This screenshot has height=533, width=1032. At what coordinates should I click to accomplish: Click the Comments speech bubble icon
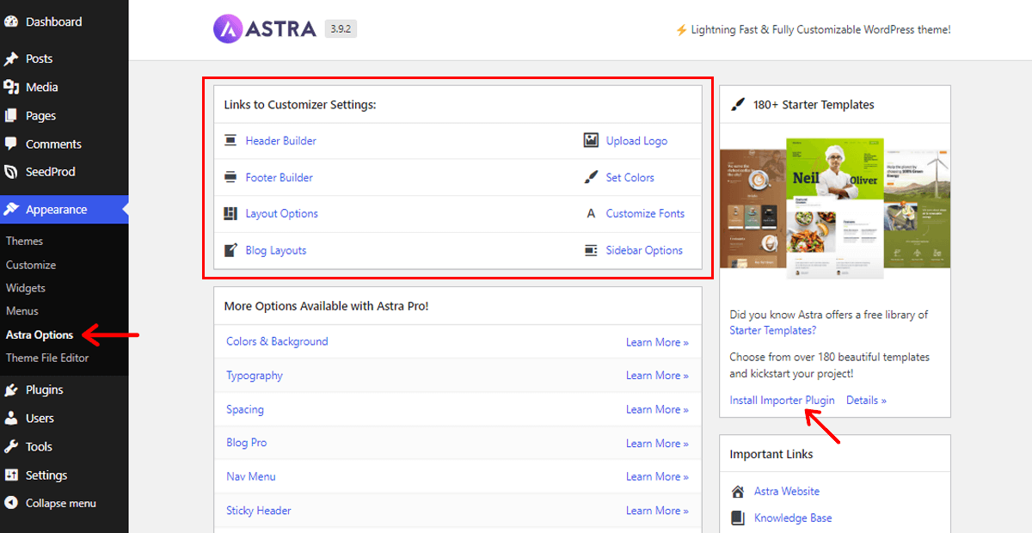point(11,144)
